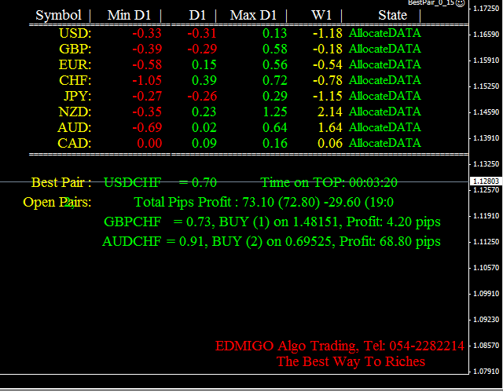Click AllocateDATA state in the USD row
Screen dimensions: 503x392
pos(385,33)
